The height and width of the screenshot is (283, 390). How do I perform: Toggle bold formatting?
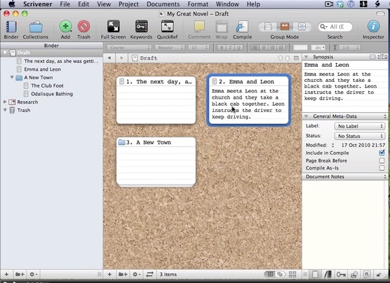(222, 48)
